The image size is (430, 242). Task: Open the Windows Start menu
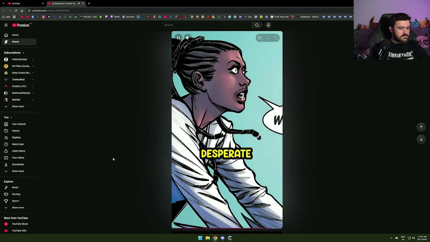pos(200,238)
